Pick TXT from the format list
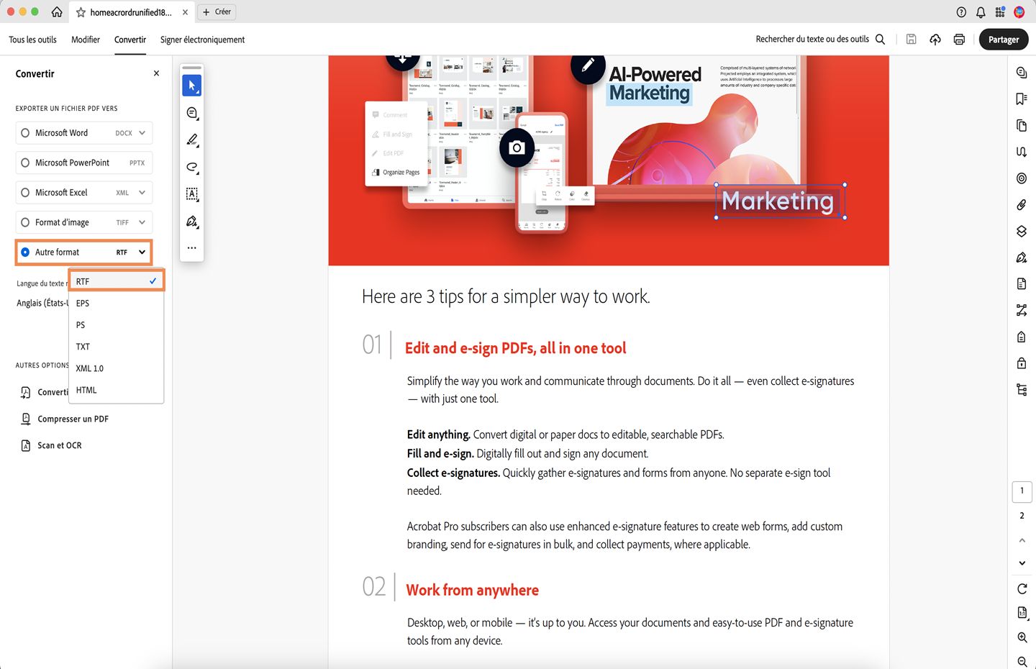1036x669 pixels. pos(83,346)
